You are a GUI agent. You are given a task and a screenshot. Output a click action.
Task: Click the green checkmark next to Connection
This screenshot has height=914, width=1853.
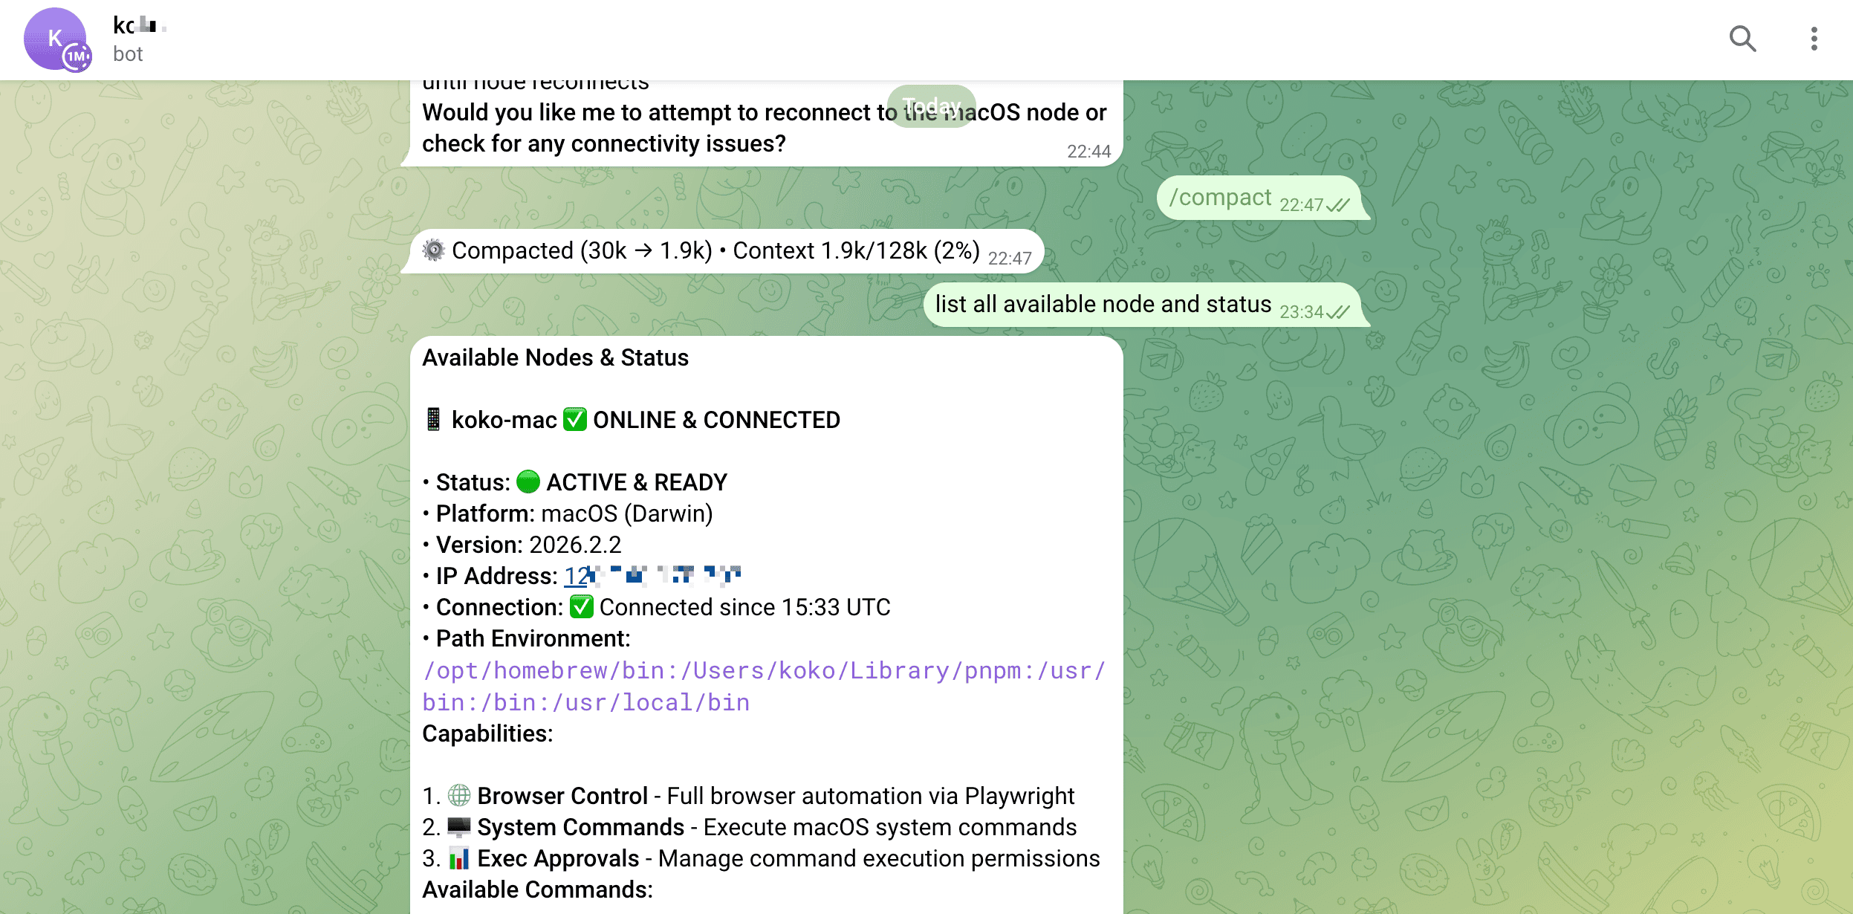(581, 606)
